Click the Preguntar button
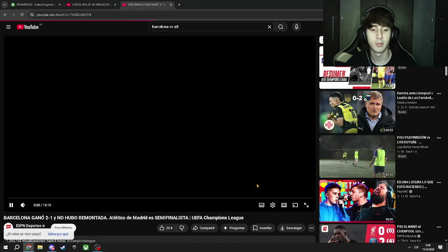Viewport: 448px width, 252px height. [234, 228]
